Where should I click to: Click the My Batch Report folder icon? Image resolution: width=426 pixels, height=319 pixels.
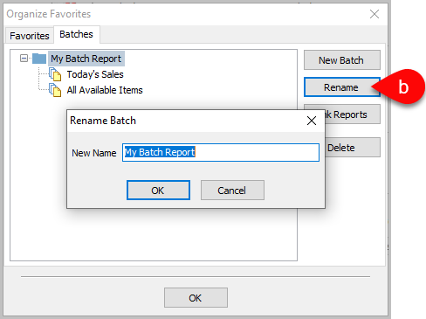coord(39,59)
